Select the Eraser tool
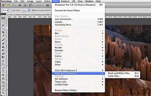This screenshot has height=96, width=151. tap(3, 54)
